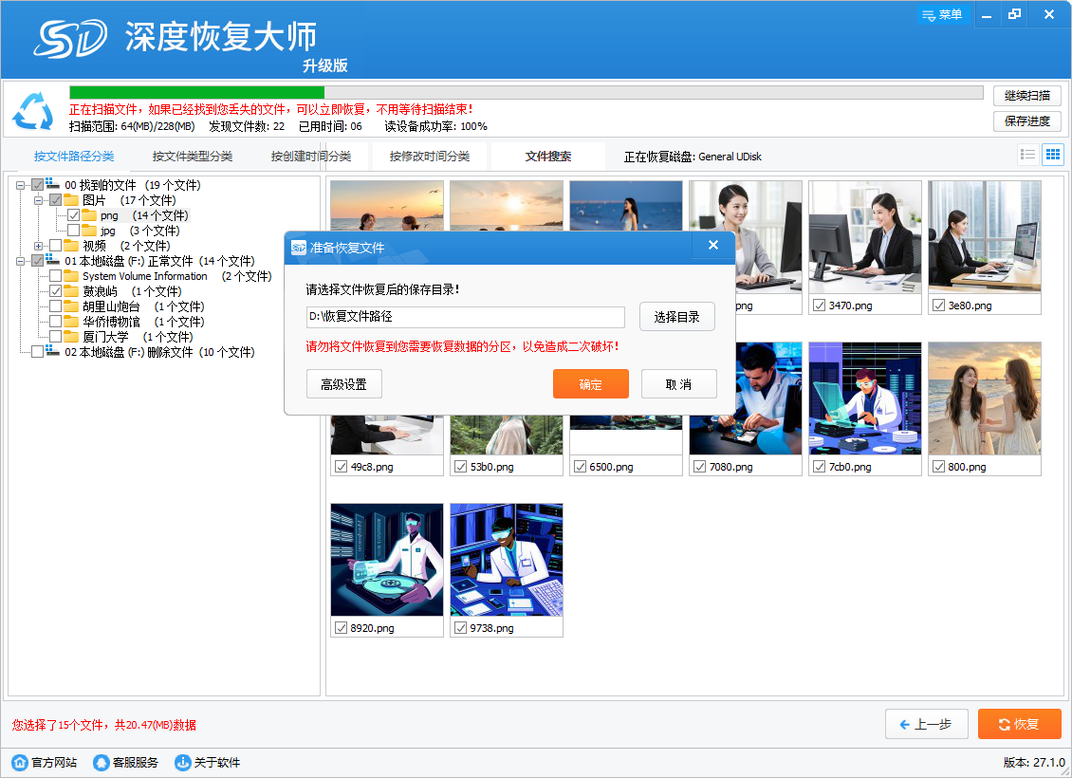Open 客服服务 customer support icon
Image resolution: width=1072 pixels, height=778 pixels.
102,762
